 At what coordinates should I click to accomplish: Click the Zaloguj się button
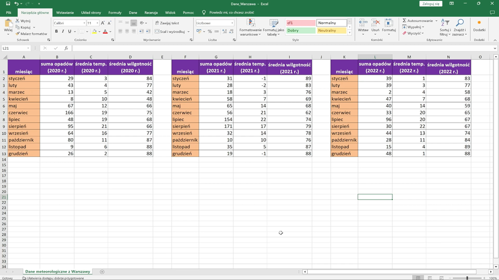[x=431, y=4]
